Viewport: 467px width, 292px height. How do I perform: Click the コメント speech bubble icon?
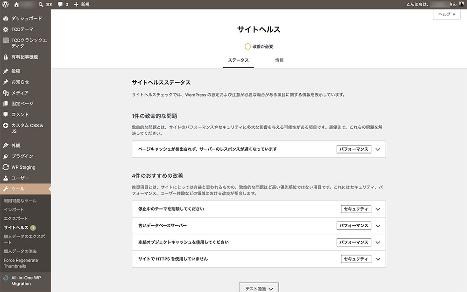tap(6, 114)
